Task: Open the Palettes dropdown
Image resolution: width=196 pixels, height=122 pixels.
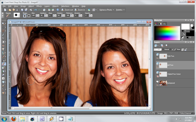Action: [120, 10]
